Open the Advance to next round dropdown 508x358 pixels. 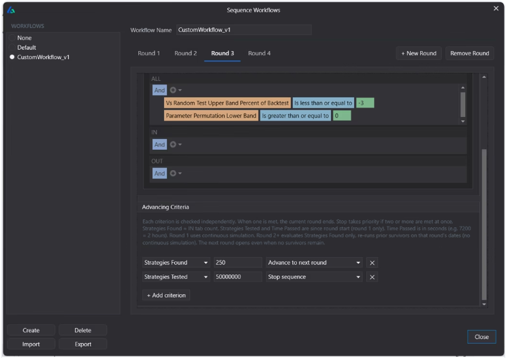pos(314,263)
